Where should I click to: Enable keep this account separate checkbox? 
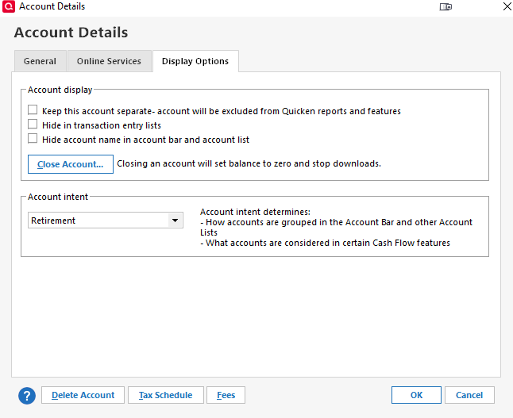(33, 111)
